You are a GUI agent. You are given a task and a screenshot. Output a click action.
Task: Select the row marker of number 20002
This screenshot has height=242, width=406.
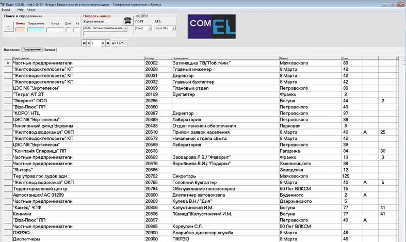pos(8,63)
